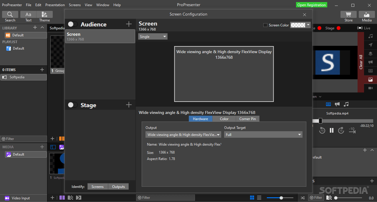Expand the Output Target dropdown showing Full
Screen dimensions: 377x202
(x=263, y=134)
